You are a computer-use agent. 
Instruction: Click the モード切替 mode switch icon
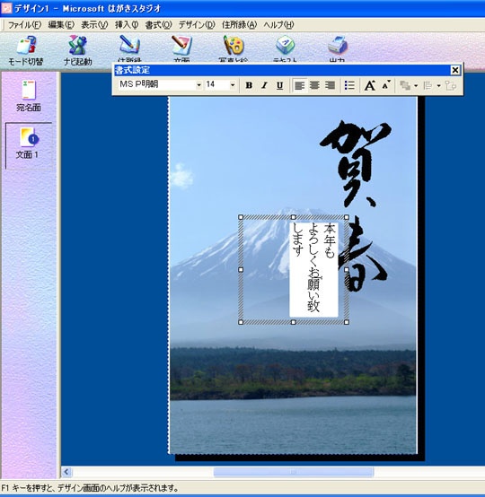26,45
